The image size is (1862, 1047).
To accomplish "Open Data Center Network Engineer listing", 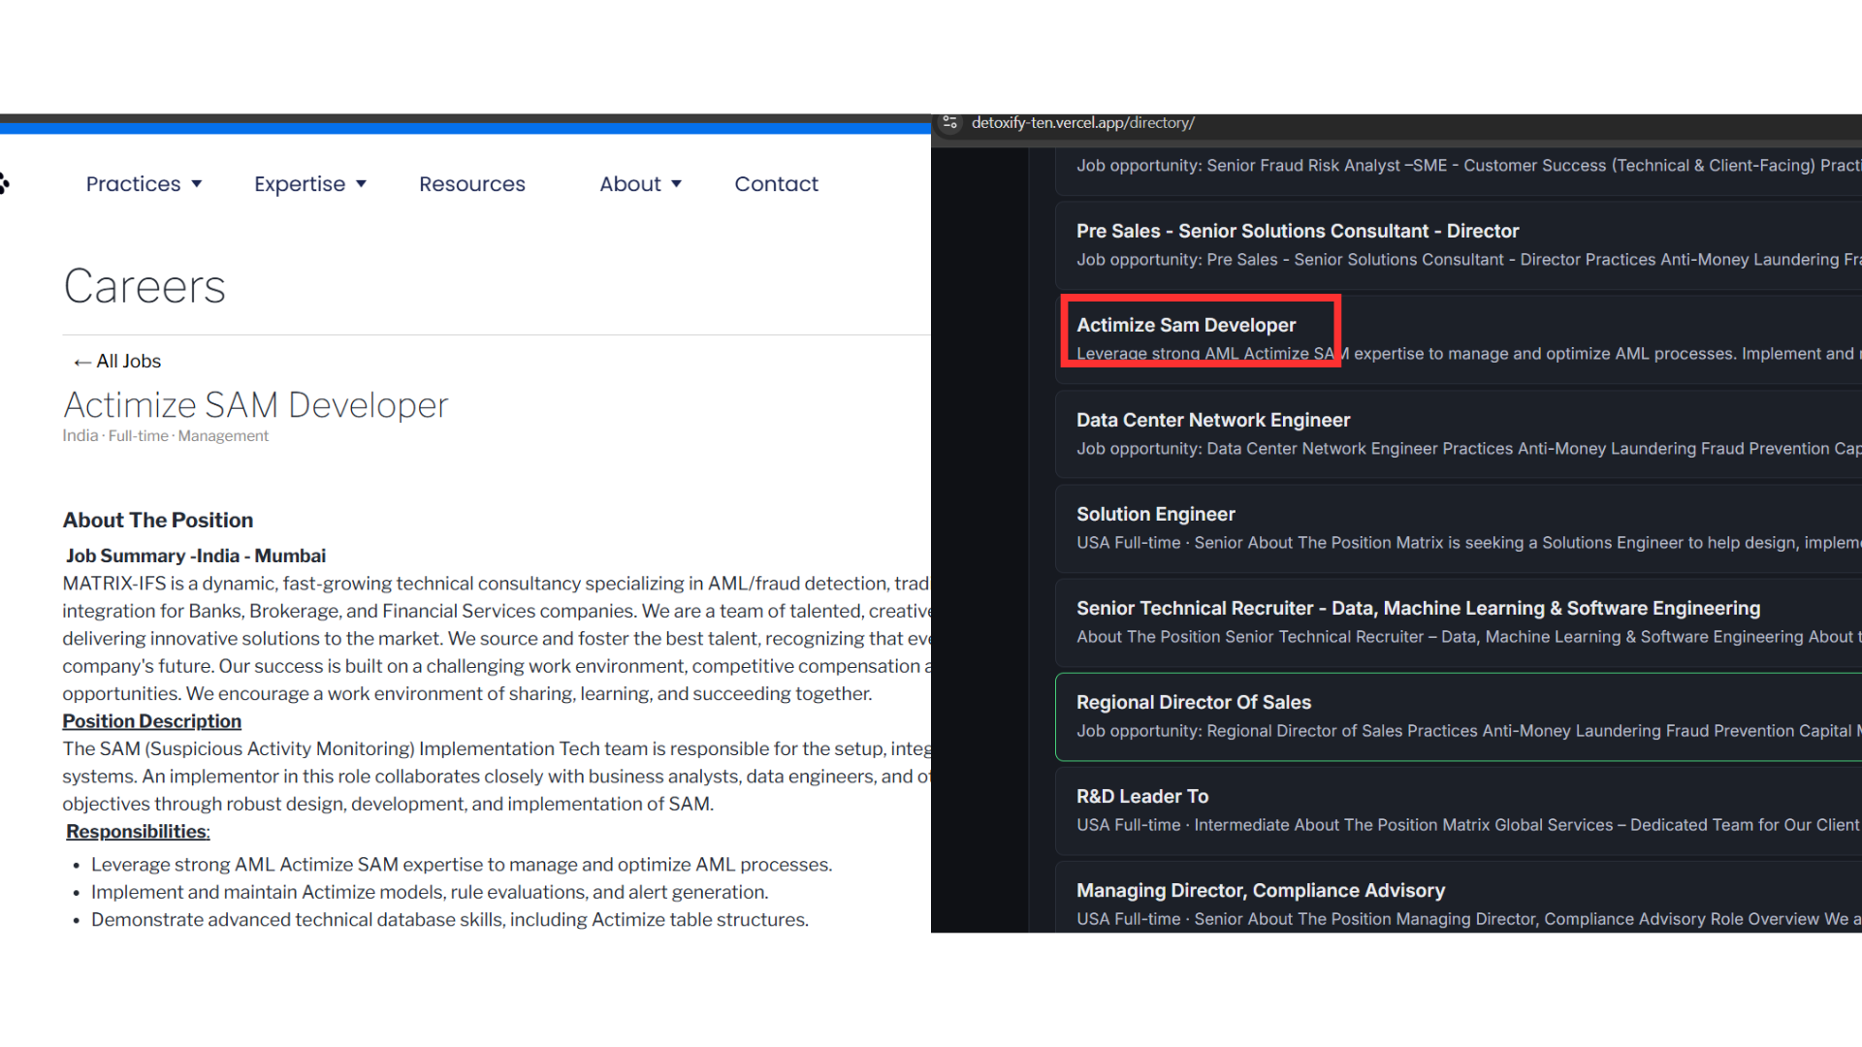I will [1459, 434].
